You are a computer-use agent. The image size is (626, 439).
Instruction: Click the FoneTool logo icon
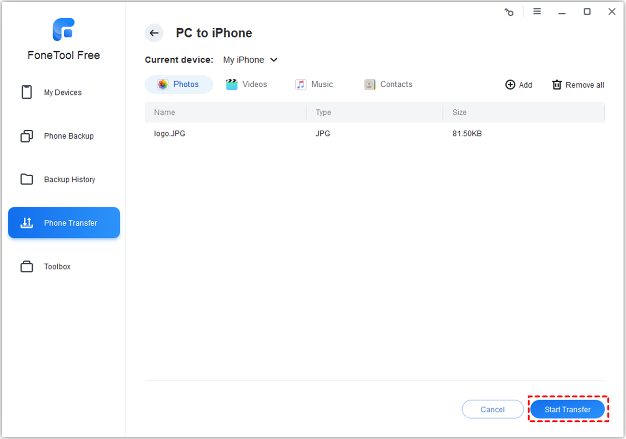click(x=63, y=30)
